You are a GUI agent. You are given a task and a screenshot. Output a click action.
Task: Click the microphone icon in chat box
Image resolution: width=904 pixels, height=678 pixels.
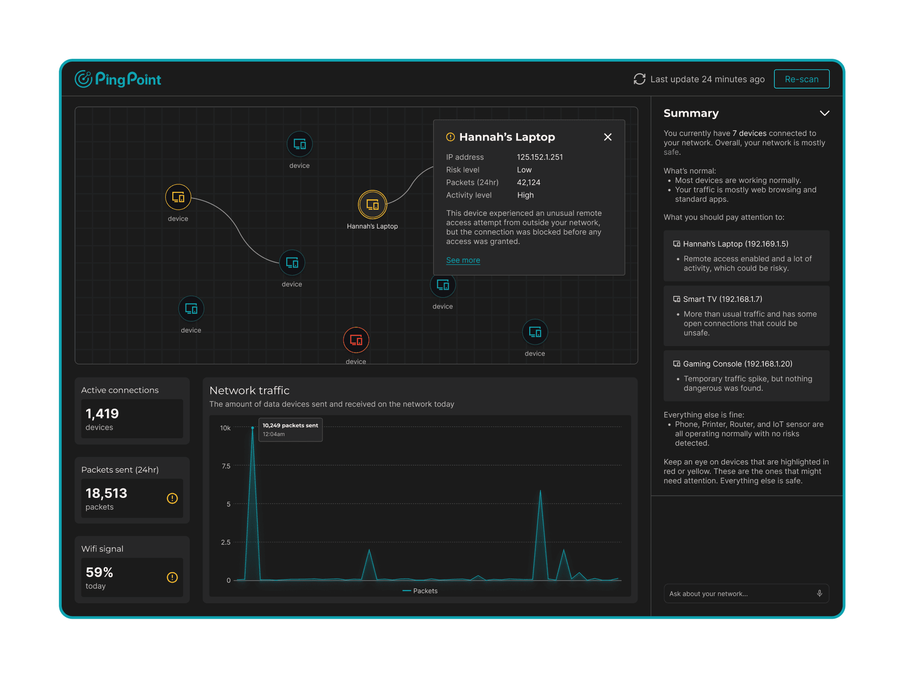(x=819, y=593)
